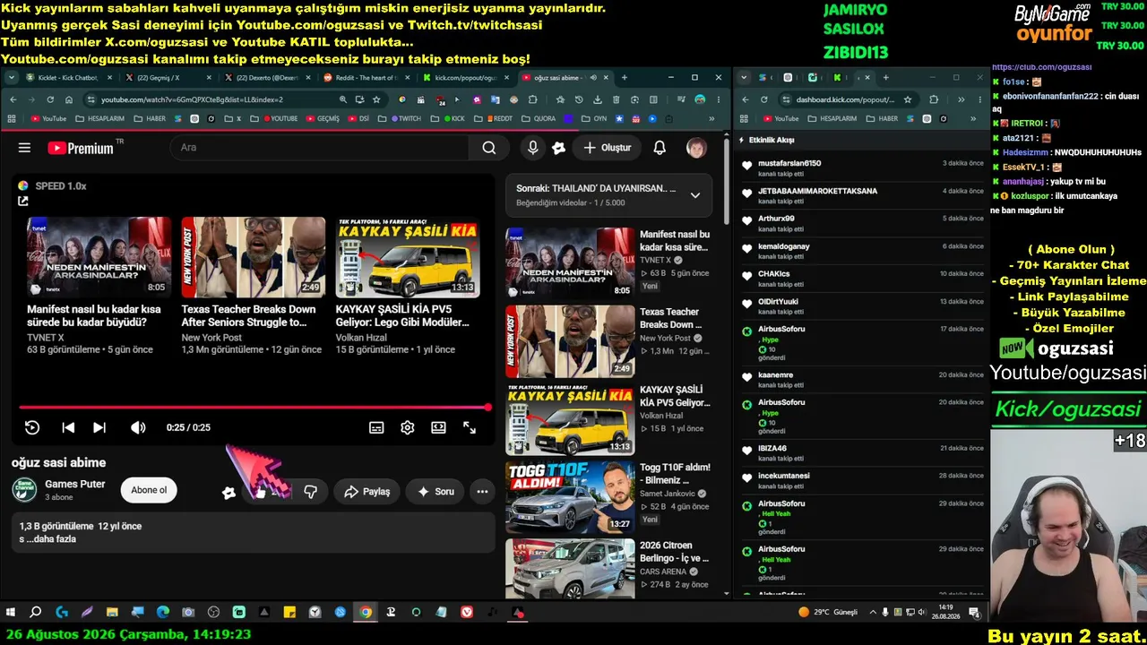Click the YouTube search magnifier button
This screenshot has height=645, width=1147.
[x=488, y=148]
